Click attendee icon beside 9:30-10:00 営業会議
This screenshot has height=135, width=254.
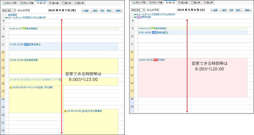coord(167,33)
